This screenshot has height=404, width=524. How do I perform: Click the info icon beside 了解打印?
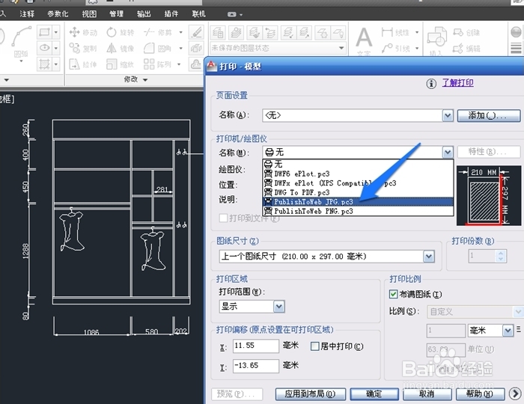point(431,84)
